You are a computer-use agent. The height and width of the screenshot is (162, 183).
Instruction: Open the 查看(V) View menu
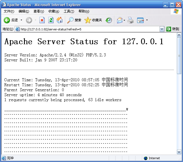(39, 11)
